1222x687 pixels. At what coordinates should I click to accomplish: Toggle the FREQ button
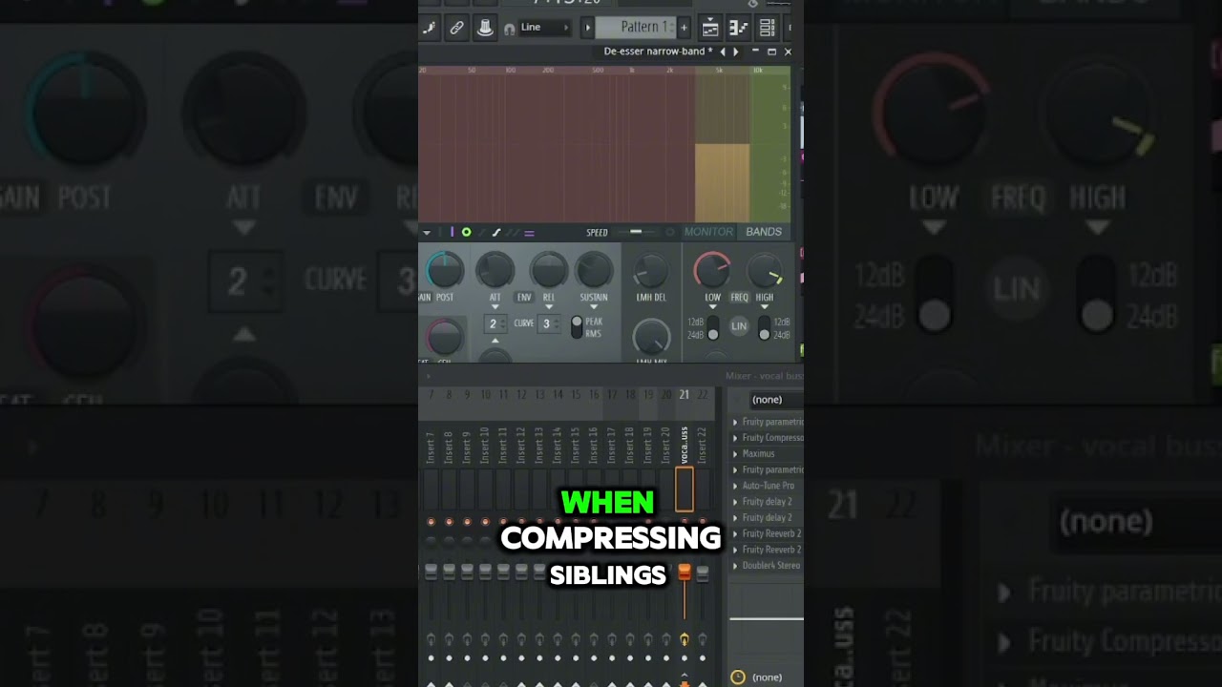pyautogui.click(x=739, y=298)
